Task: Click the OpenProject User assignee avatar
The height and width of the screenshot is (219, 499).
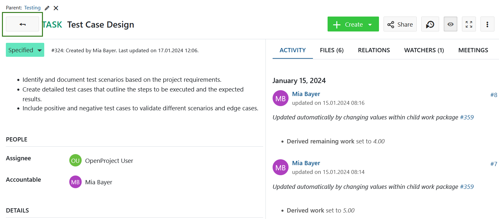Action: pyautogui.click(x=75, y=161)
